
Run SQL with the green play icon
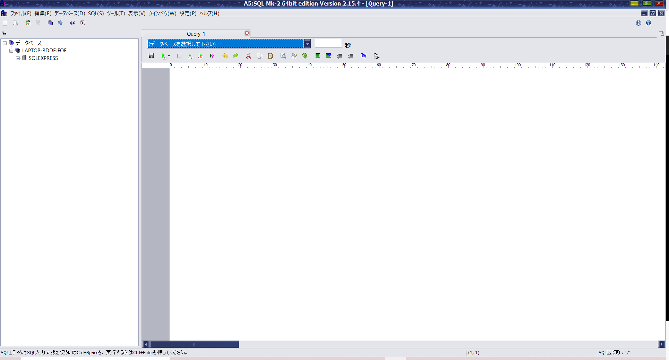click(x=163, y=56)
